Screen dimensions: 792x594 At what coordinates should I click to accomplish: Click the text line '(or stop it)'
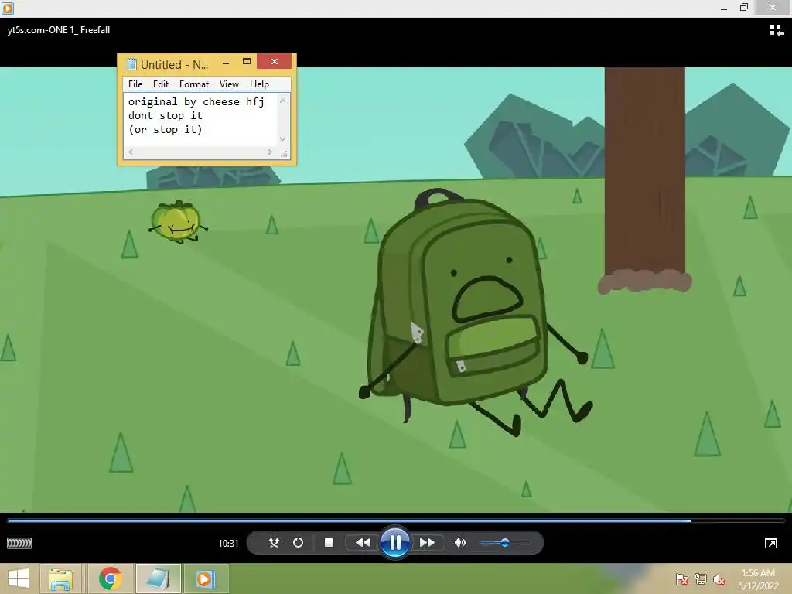[x=166, y=130]
